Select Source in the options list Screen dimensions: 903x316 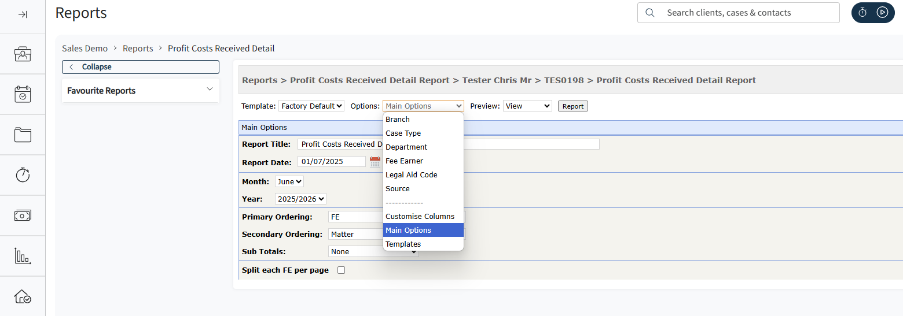423,188
